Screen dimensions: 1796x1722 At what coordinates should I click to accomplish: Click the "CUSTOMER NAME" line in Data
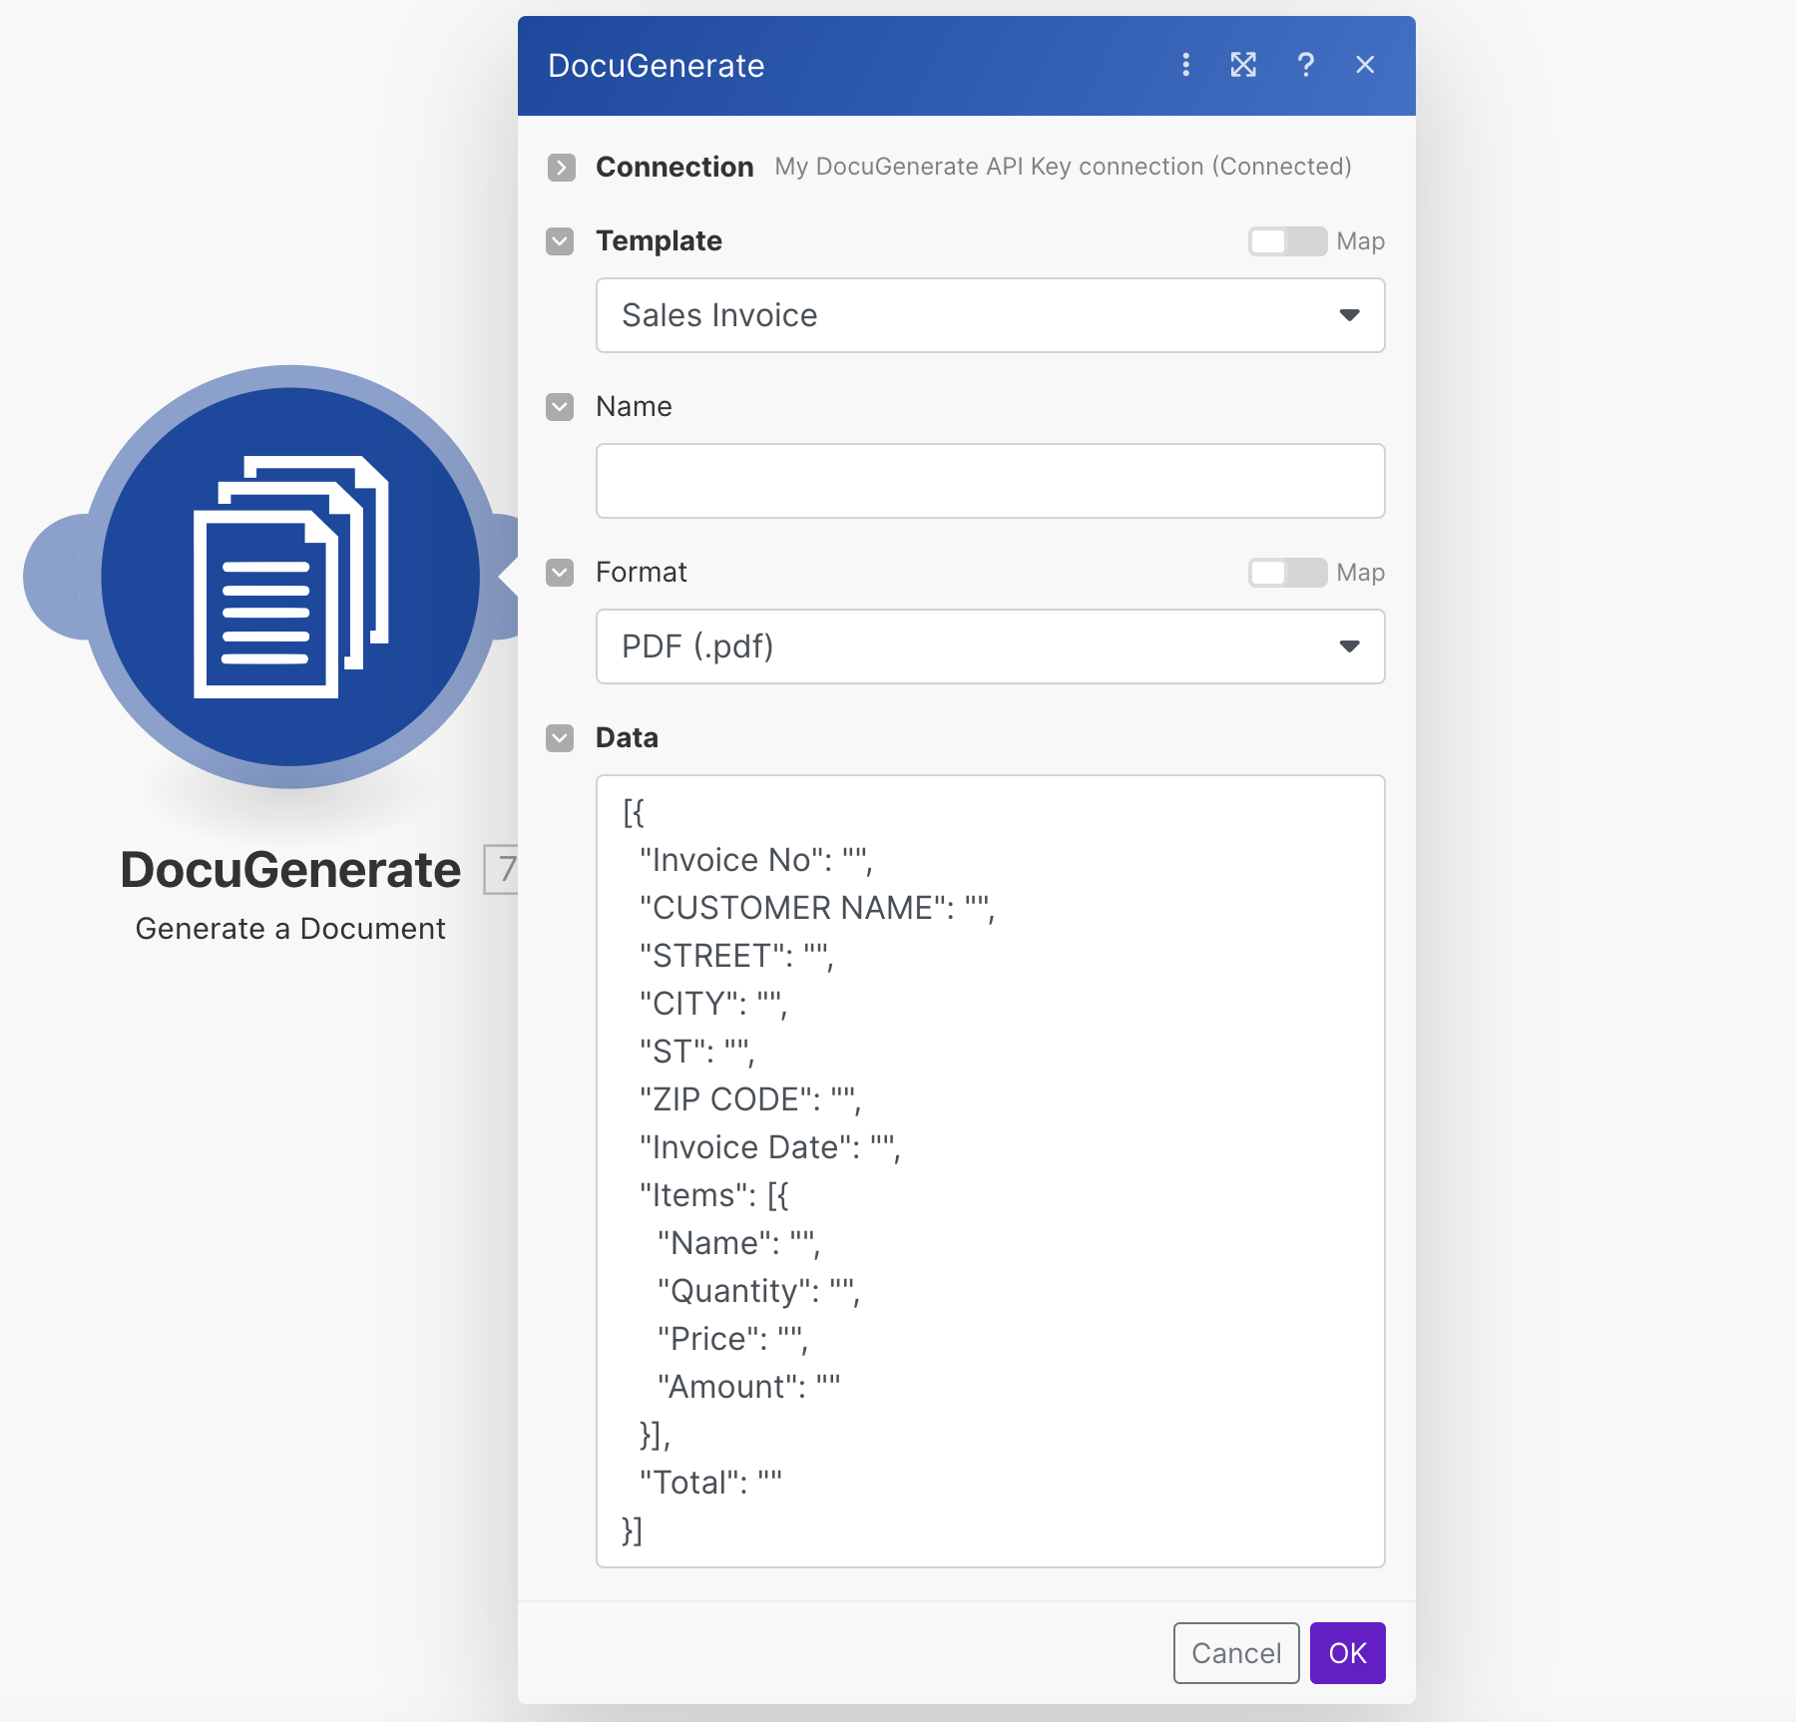point(817,908)
